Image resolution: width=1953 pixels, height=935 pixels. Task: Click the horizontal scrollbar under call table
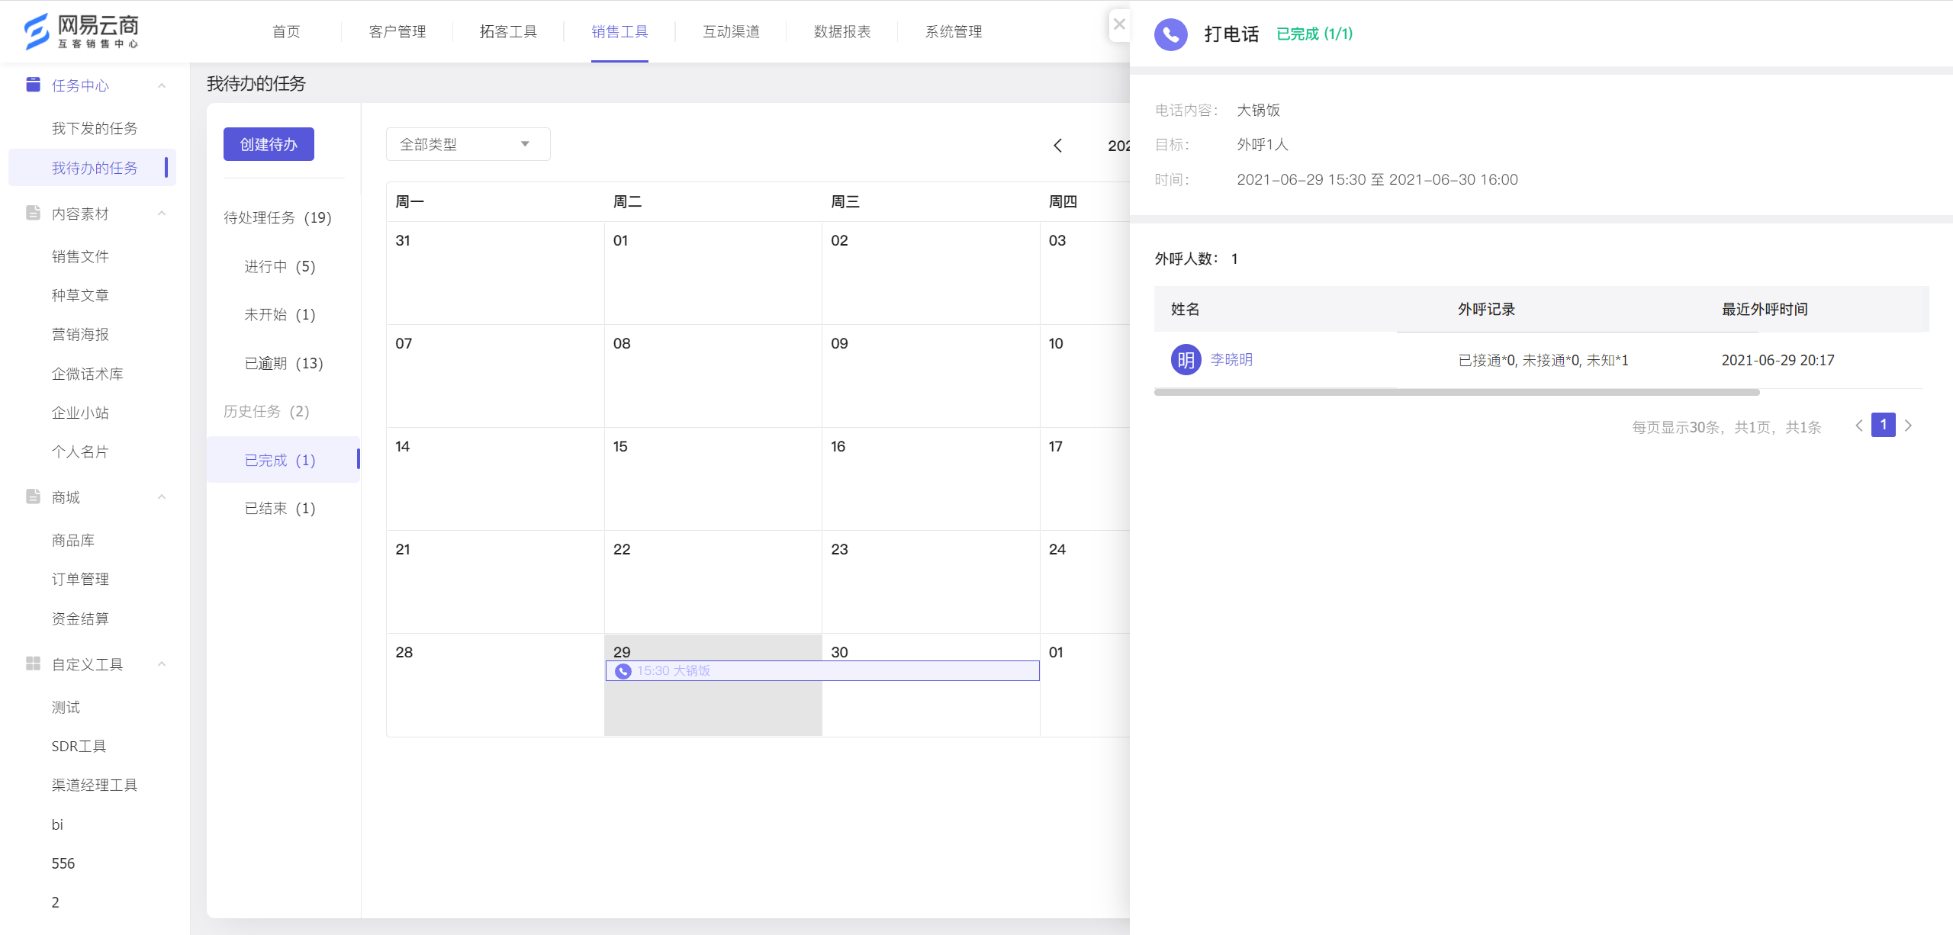(1457, 392)
